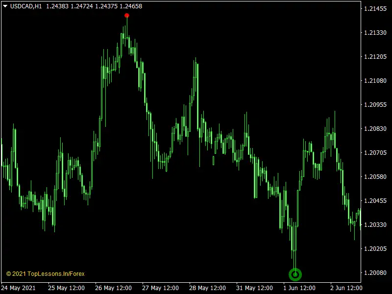Click price label 1.20705
The width and height of the screenshot is (392, 294).
pos(375,153)
